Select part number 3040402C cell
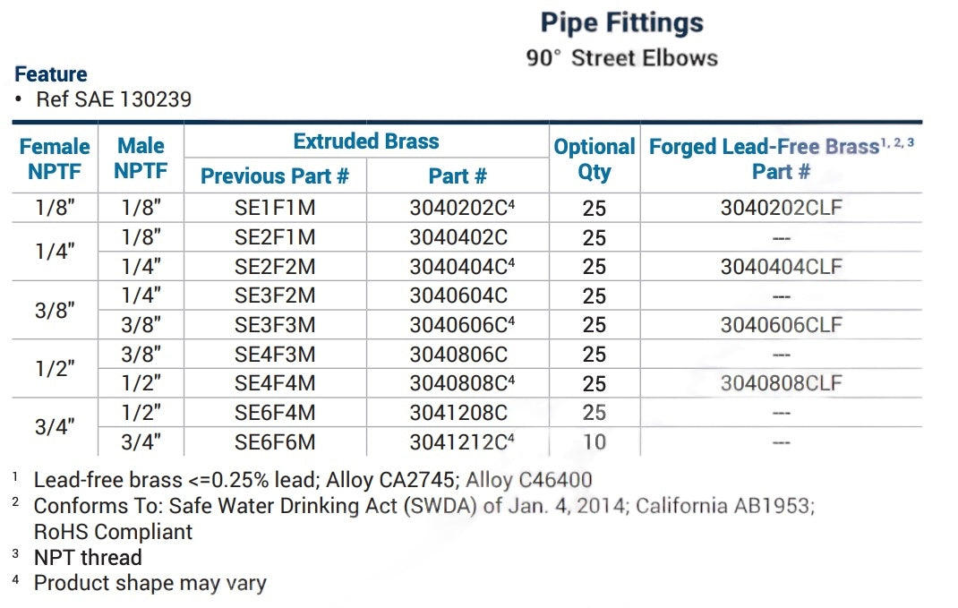958x608 pixels. point(458,238)
